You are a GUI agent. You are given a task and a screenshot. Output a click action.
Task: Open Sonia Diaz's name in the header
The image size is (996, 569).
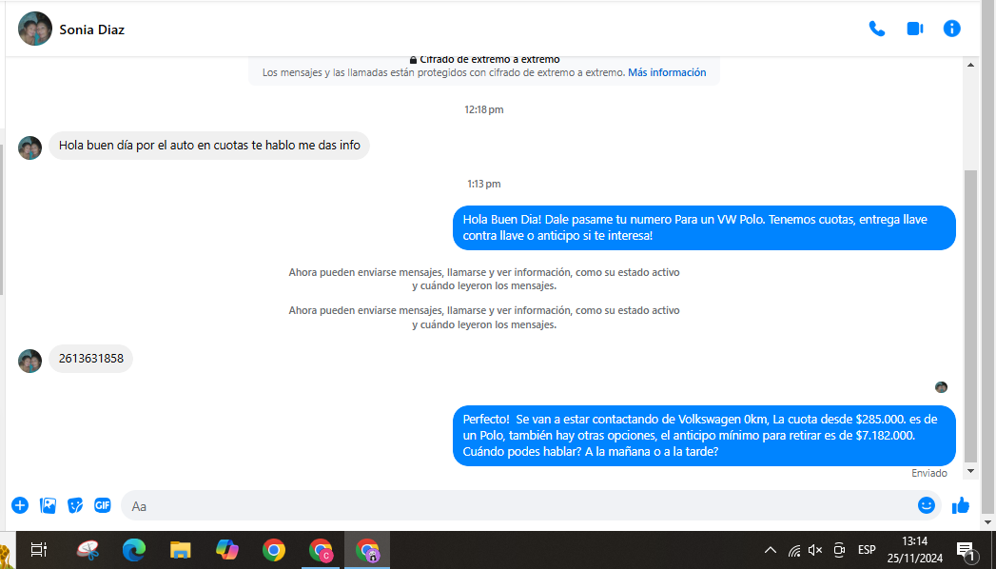tap(92, 29)
